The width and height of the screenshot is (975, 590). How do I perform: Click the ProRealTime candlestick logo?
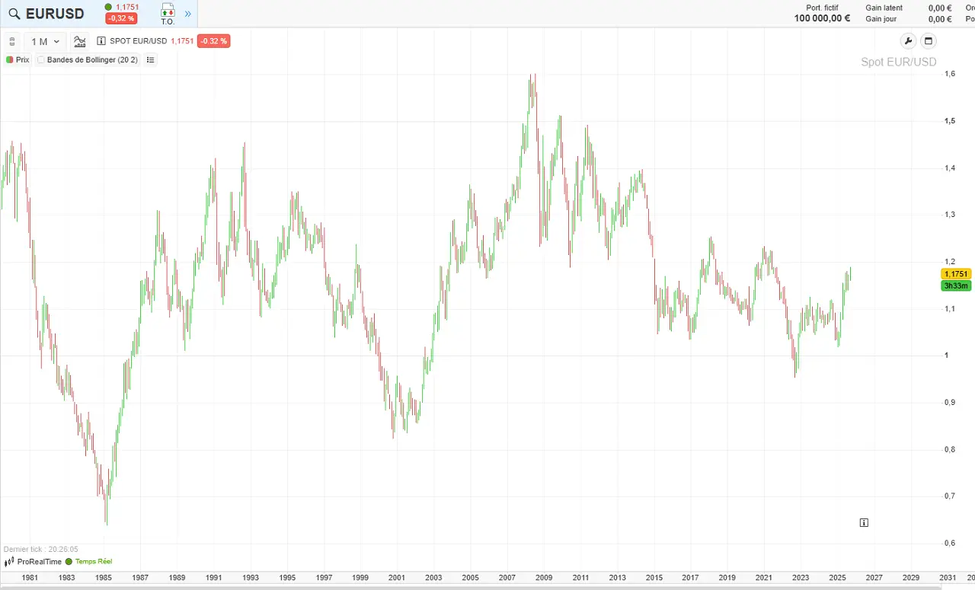(x=9, y=562)
